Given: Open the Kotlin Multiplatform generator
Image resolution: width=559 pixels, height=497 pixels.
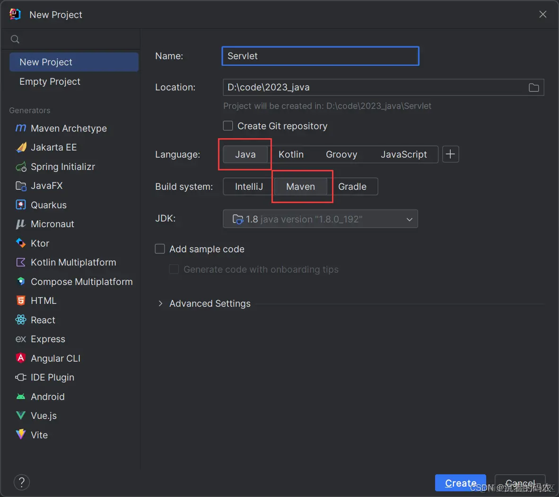Looking at the screenshot, I should 74,262.
